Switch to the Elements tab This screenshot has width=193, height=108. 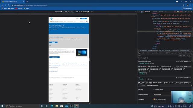coord(148,12)
